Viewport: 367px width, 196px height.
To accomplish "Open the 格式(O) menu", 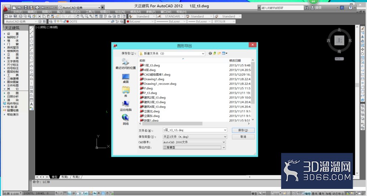I will coord(75,12).
